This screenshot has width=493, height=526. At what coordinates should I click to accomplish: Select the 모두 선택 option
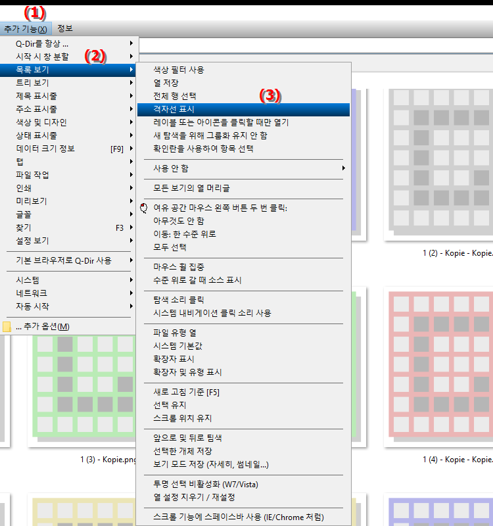click(x=243, y=248)
